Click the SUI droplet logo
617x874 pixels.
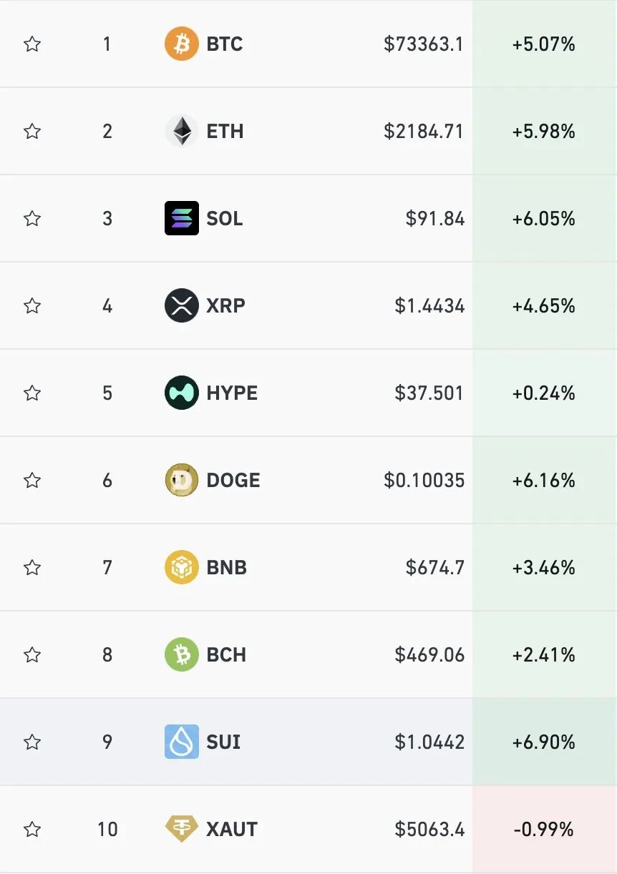pyautogui.click(x=181, y=742)
